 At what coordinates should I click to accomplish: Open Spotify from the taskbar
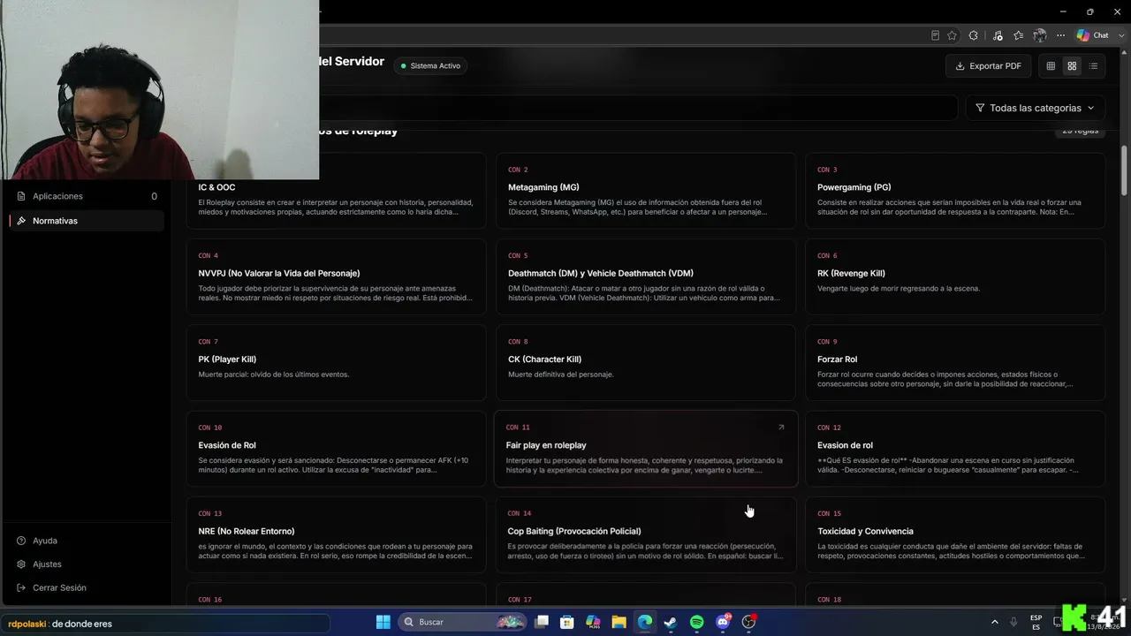696,622
